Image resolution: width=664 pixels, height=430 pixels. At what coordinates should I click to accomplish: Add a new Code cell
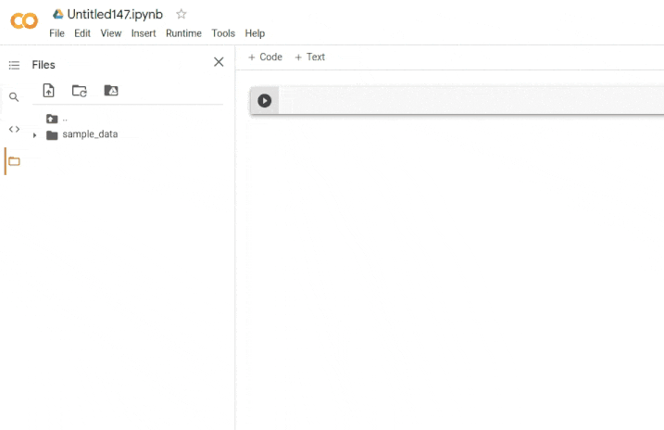click(x=265, y=57)
